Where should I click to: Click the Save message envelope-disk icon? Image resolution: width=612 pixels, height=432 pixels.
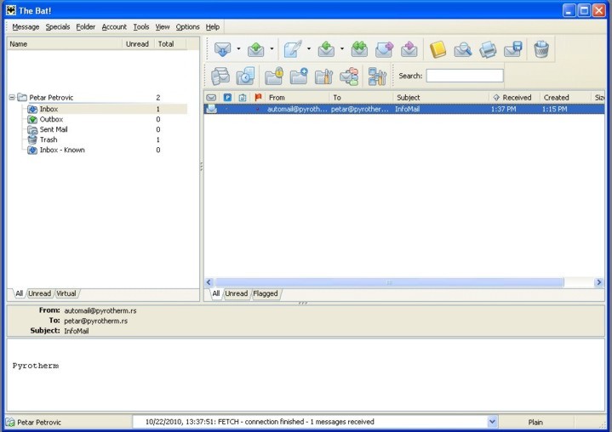[513, 49]
